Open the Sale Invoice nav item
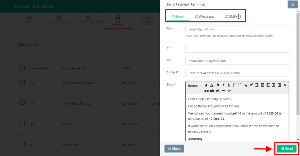The height and width of the screenshot is (156, 300). coord(118,21)
